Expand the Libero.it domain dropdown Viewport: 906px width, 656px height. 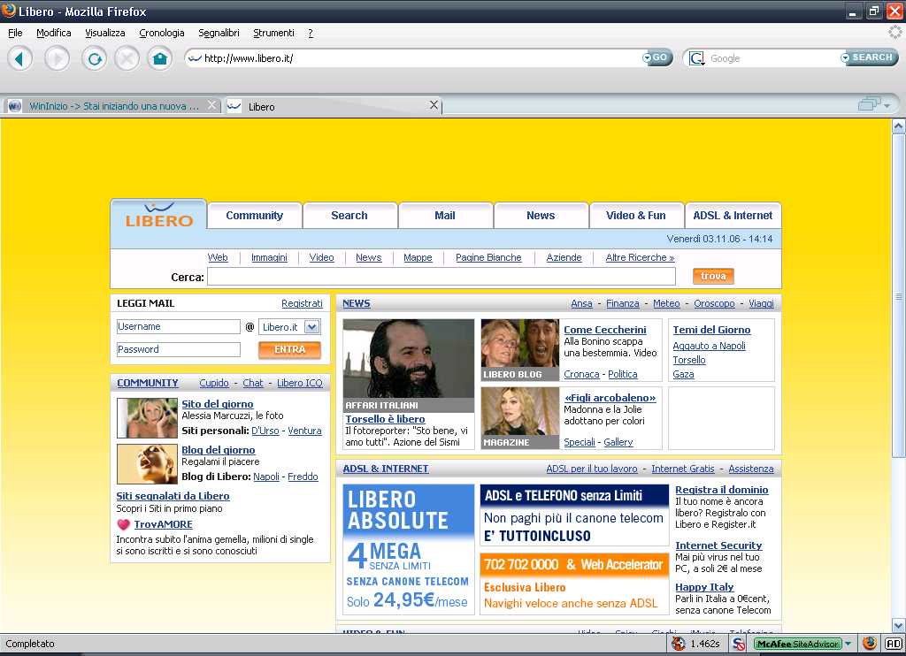tap(312, 327)
